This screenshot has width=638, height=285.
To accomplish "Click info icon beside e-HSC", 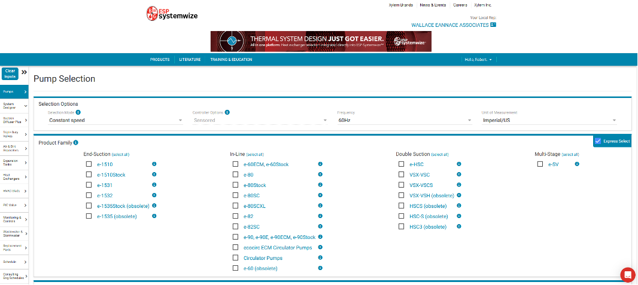I will point(458,164).
